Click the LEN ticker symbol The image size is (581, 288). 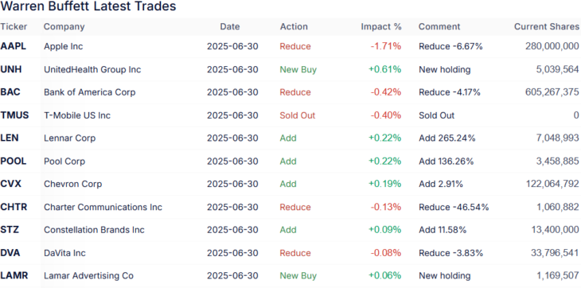[10, 138]
